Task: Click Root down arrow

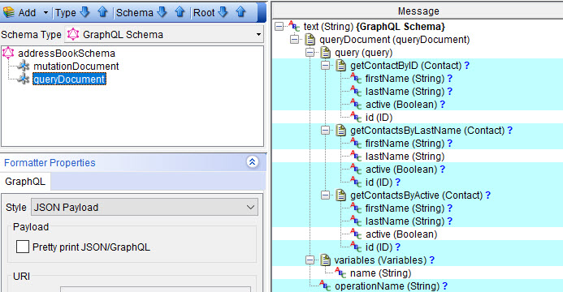Action: [223, 12]
